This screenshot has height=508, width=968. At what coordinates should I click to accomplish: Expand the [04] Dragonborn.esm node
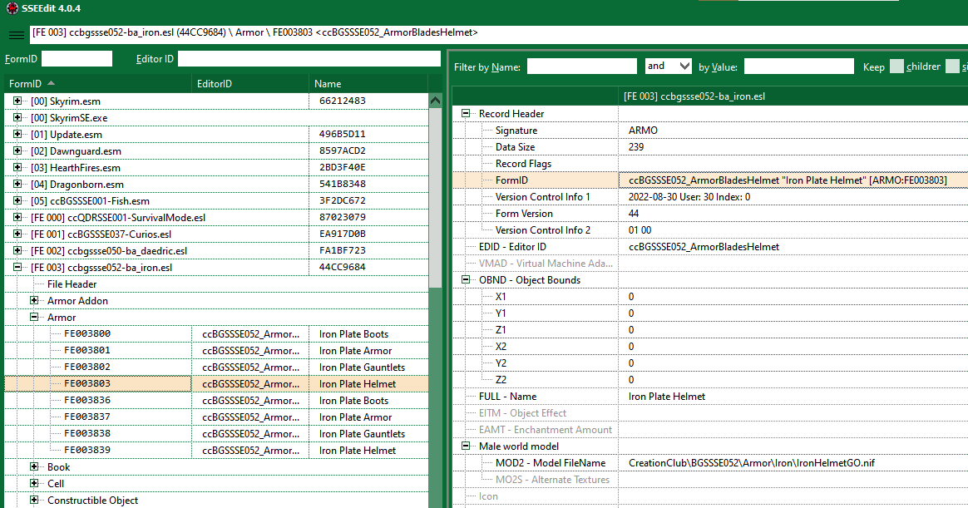[17, 184]
